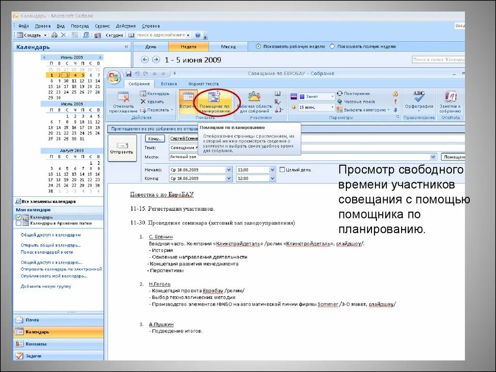
Task: Collapse the Календарь navigation pane
Action: 126,47
